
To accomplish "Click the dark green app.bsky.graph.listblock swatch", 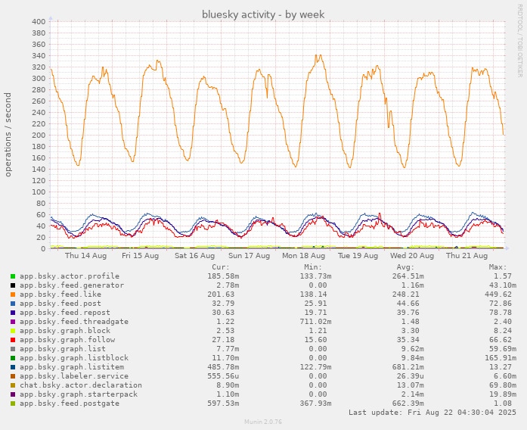I will (13, 358).
